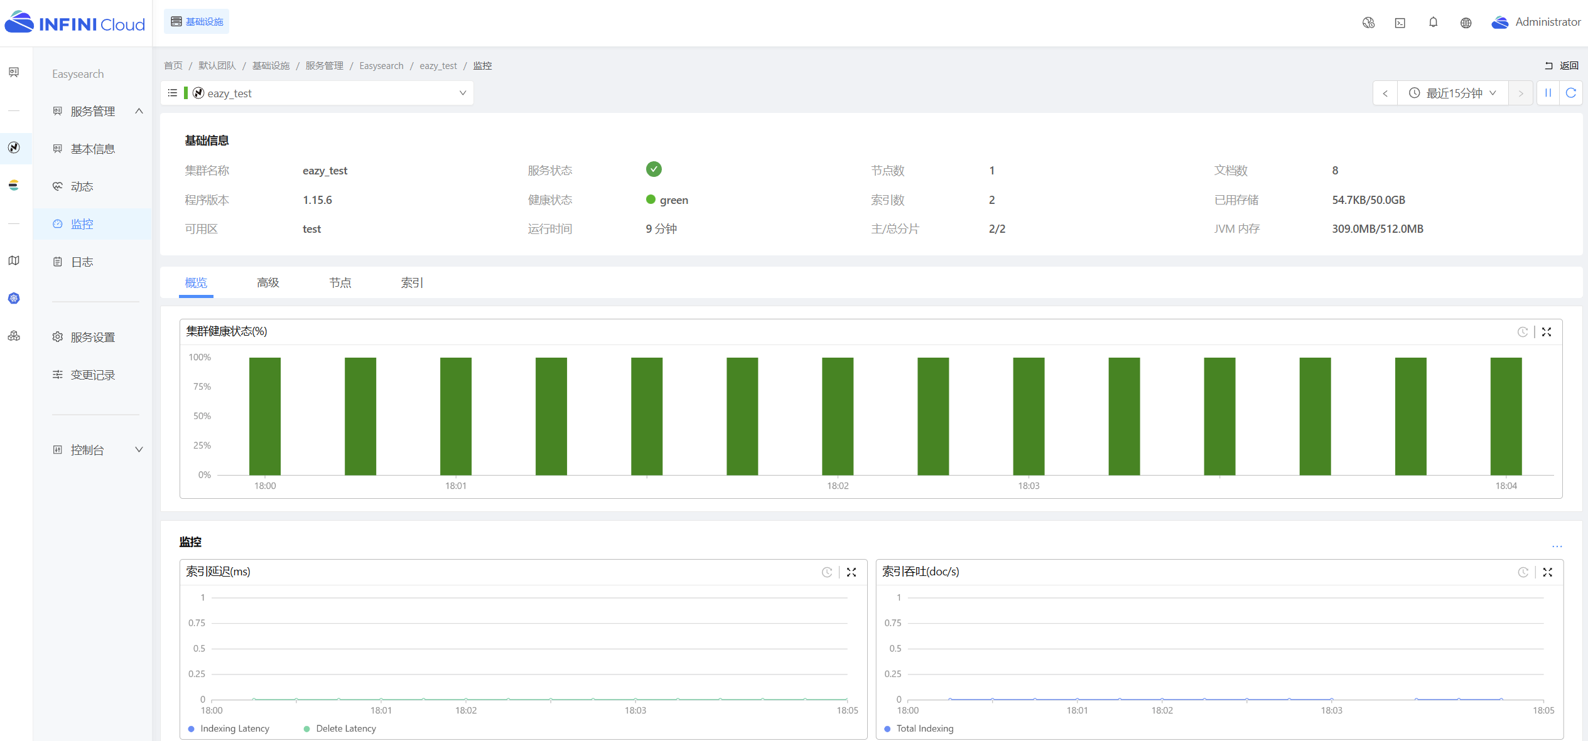
Task: Click refresh-time icon on indexing throughput chart
Action: tap(1523, 572)
